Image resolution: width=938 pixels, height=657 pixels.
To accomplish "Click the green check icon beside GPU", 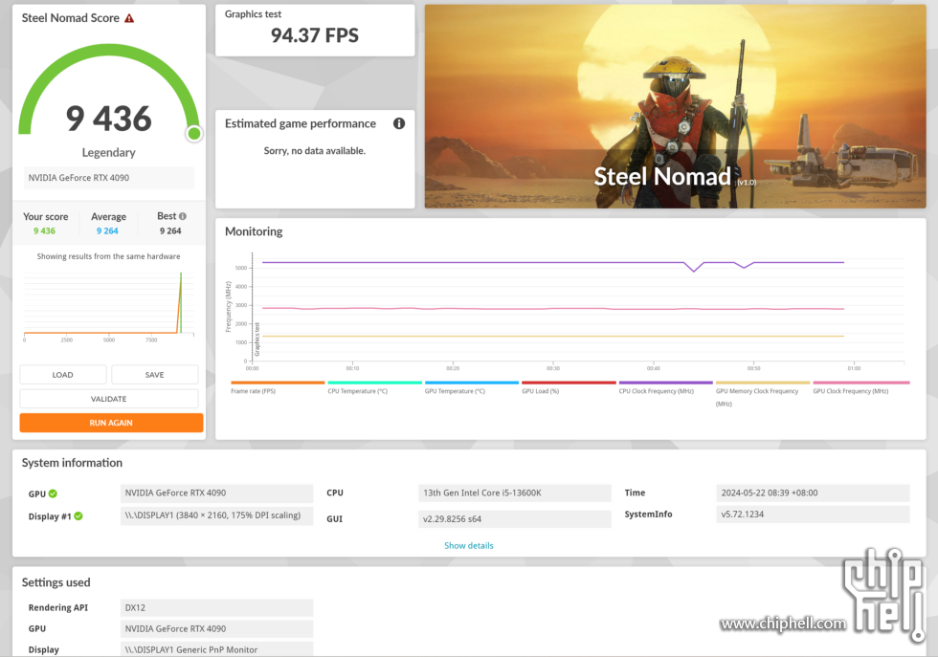I will (x=53, y=493).
